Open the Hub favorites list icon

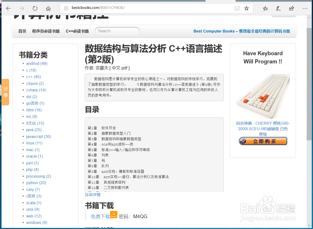click(265, 8)
